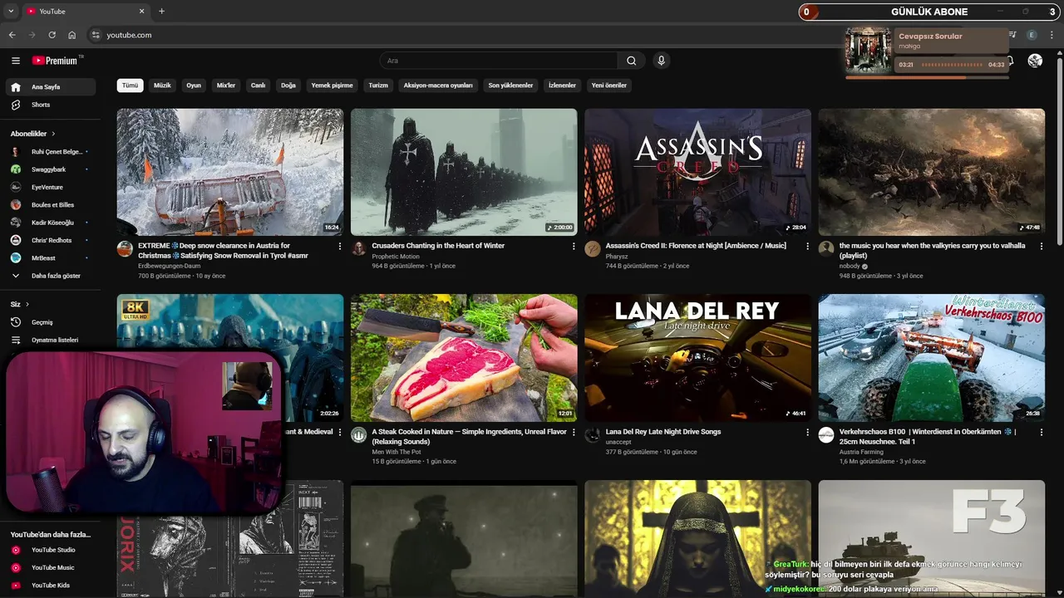Open the MrBeast channel subscription
1064x598 pixels.
(x=51, y=257)
